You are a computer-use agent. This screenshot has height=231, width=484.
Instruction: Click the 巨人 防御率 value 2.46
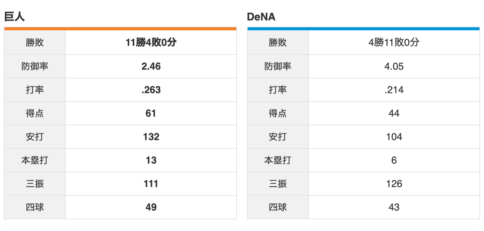coord(151,66)
